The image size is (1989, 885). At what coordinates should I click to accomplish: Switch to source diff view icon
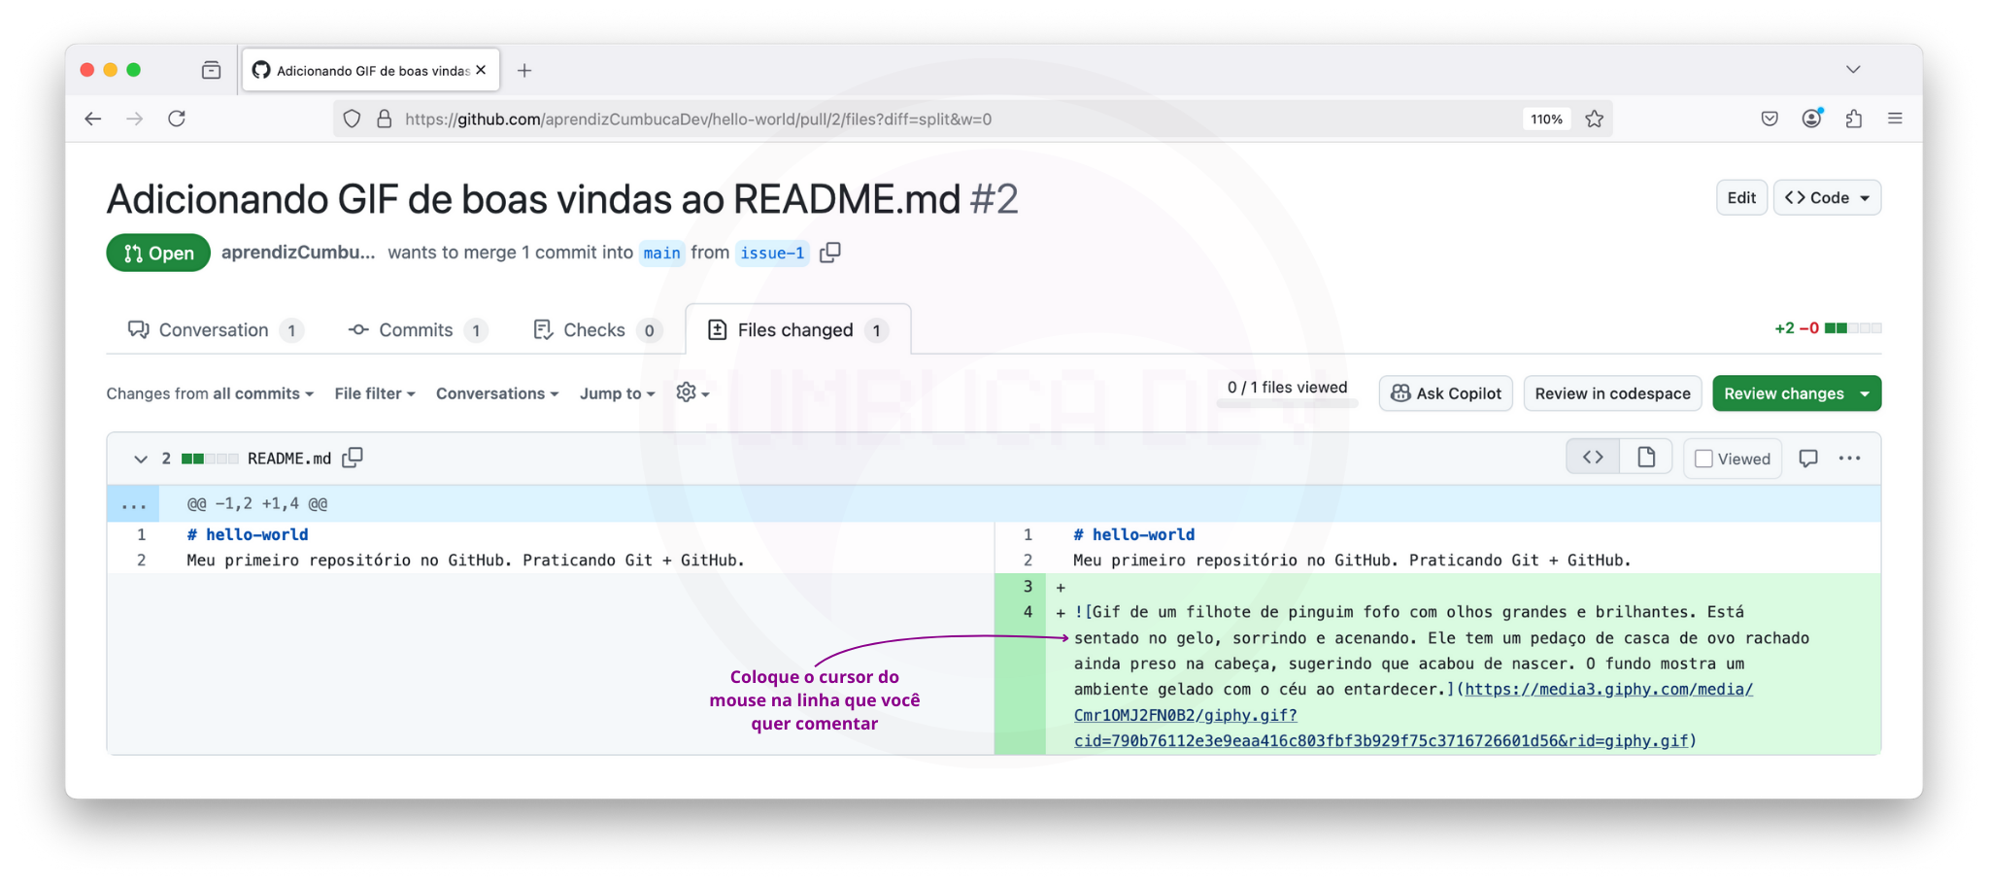1593,458
